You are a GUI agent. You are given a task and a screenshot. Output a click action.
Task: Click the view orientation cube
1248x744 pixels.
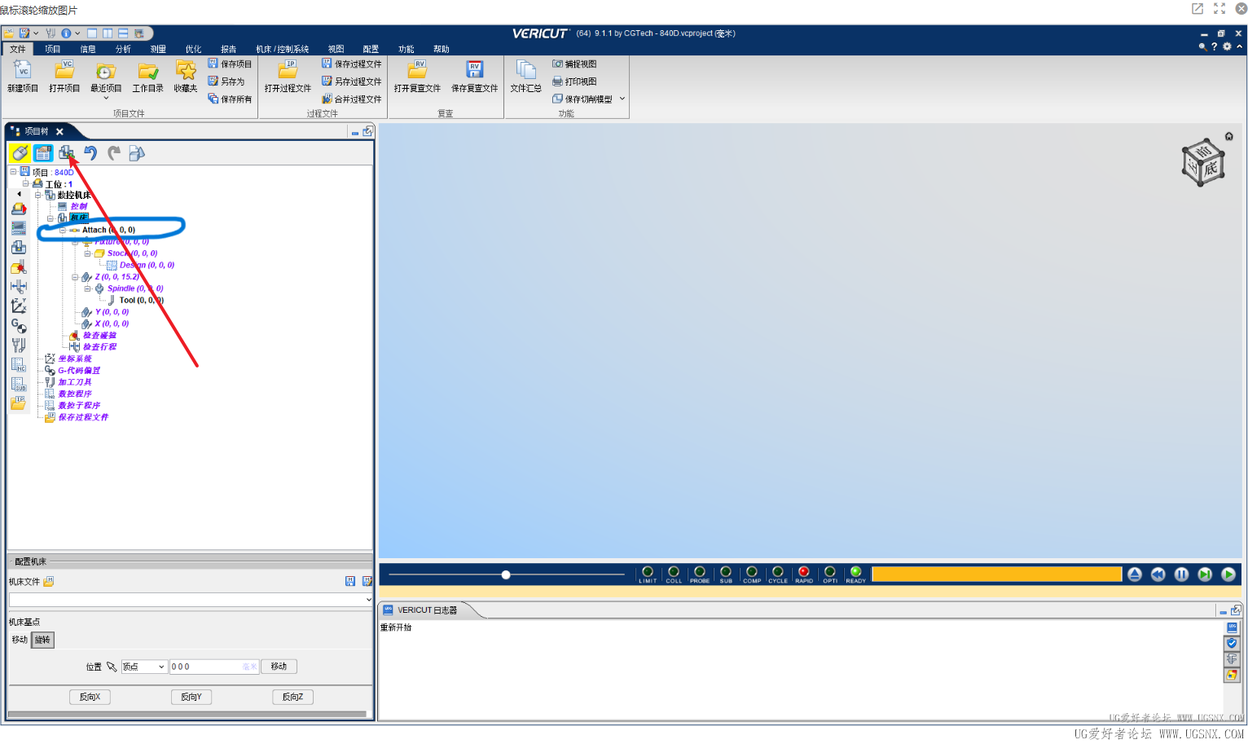tap(1203, 162)
